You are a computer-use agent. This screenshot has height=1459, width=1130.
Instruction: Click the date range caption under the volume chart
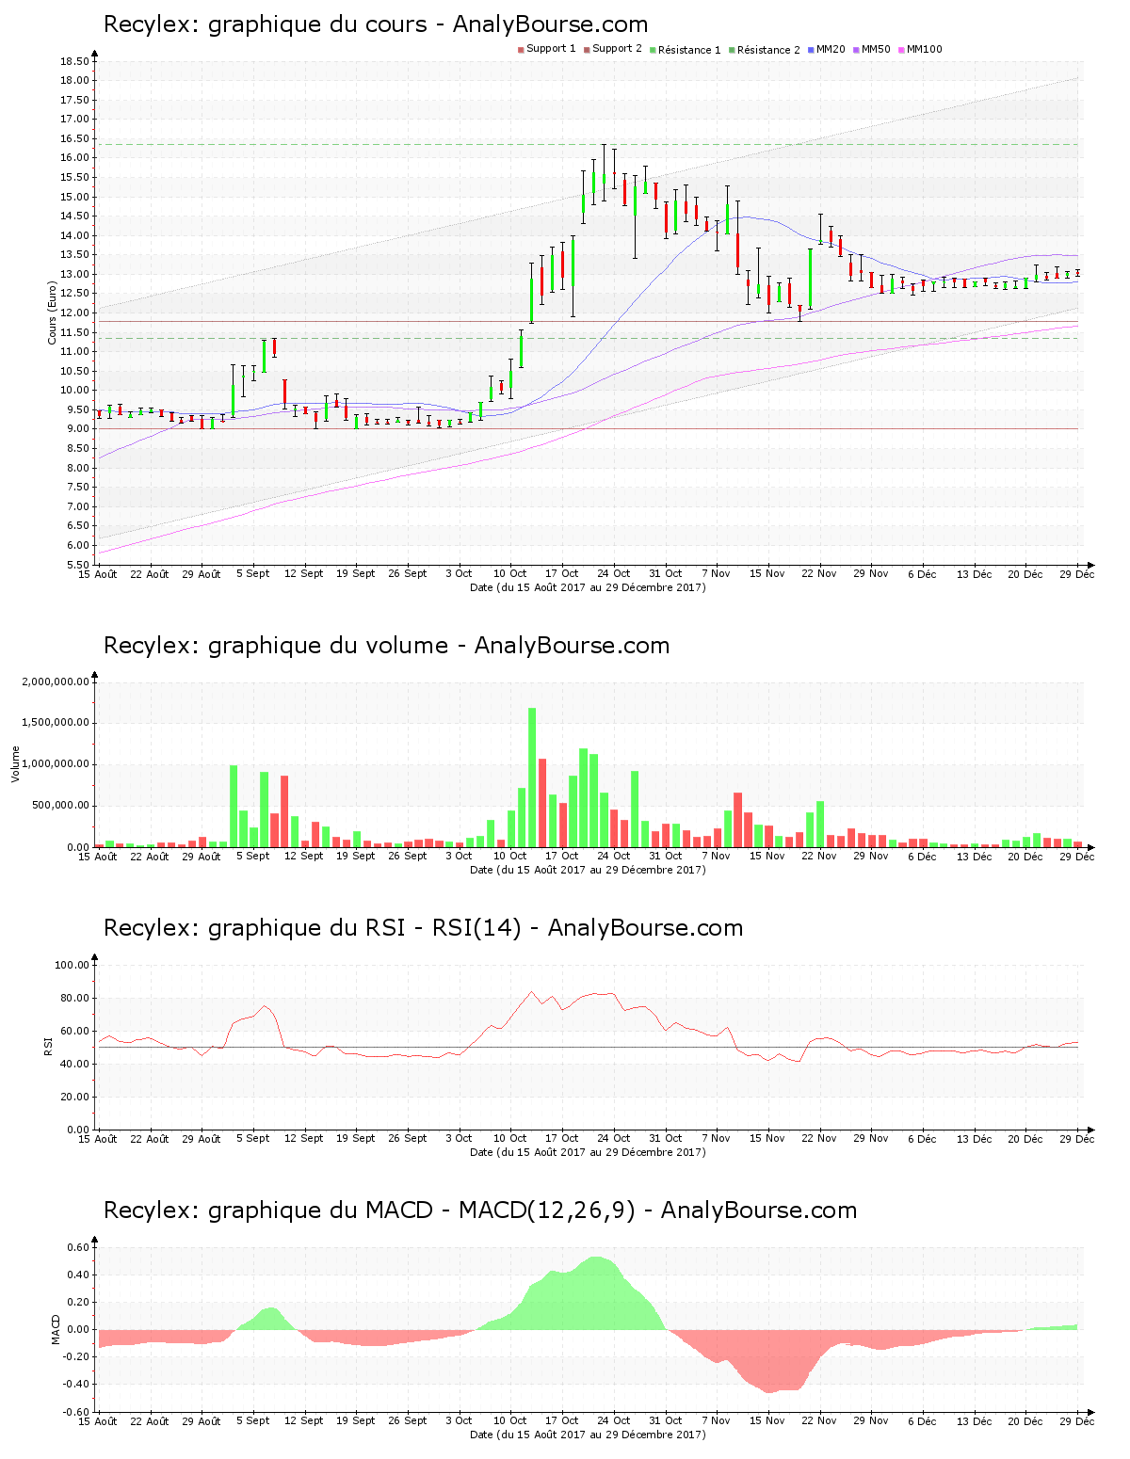click(x=588, y=870)
